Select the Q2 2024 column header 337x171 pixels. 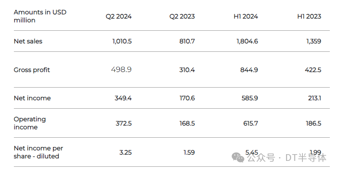pos(118,16)
